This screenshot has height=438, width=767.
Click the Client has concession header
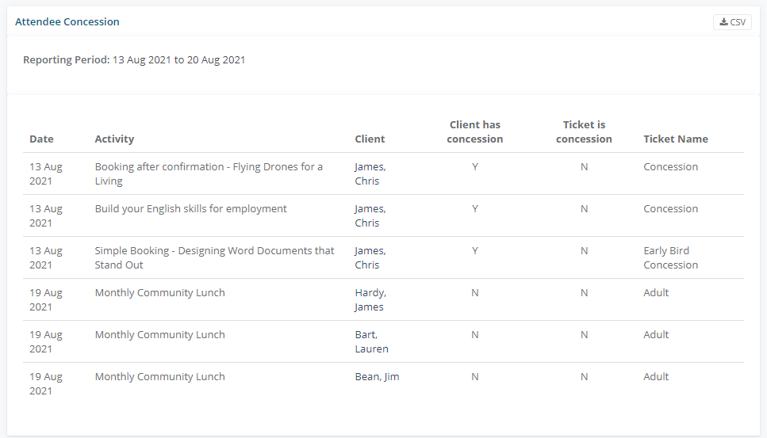tap(474, 131)
